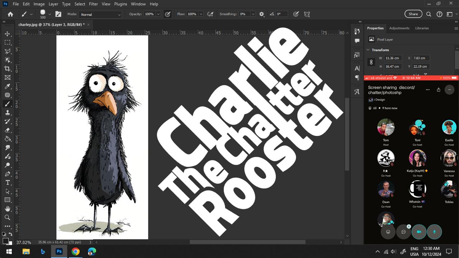The width and height of the screenshot is (459, 258).
Task: Click the Share button
Action: 413,14
